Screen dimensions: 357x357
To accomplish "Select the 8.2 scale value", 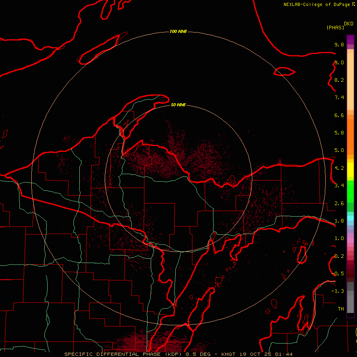I will click(x=339, y=80).
